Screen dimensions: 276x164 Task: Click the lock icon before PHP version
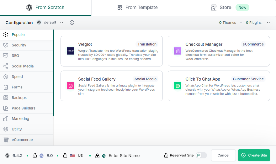point(35,155)
